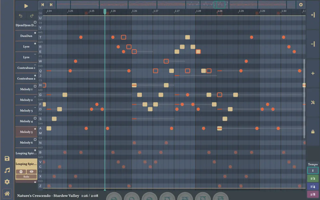320x200 pixels.
Task: Open Leaping Spirit layer gear settings
Action: click(x=21, y=172)
